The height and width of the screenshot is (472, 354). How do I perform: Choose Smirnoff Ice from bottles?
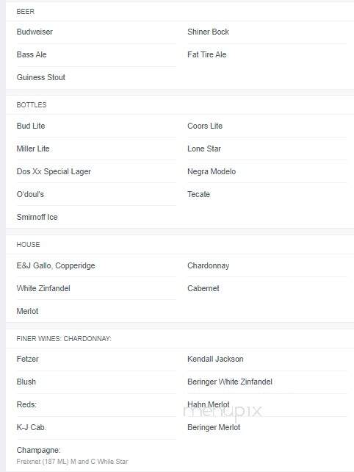[37, 217]
